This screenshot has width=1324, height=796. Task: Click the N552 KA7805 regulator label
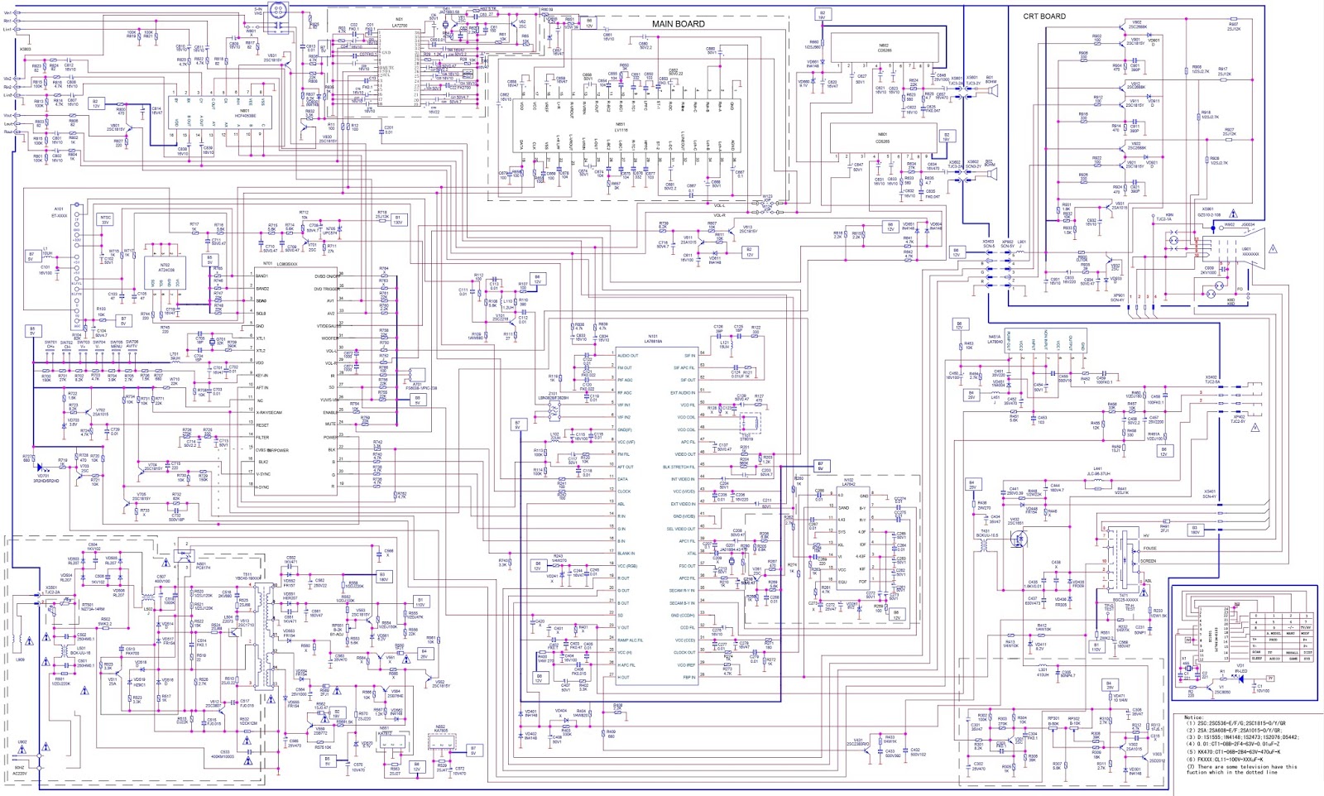point(440,729)
